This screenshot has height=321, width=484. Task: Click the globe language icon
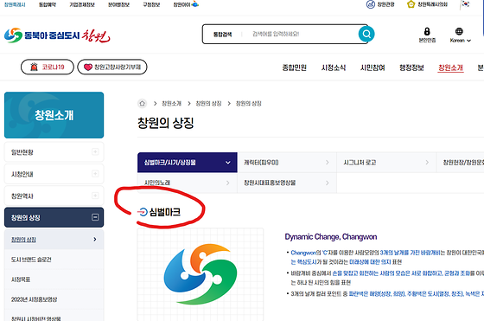(x=459, y=31)
